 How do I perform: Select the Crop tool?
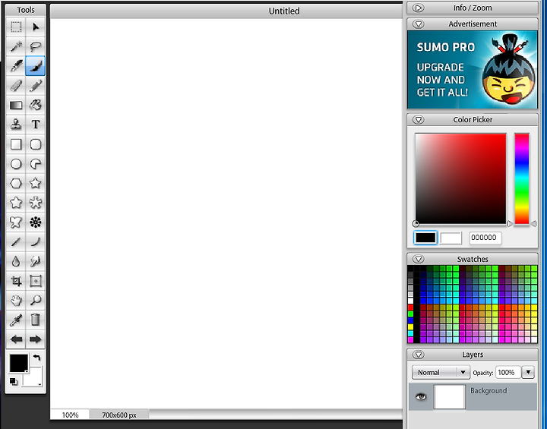16,281
